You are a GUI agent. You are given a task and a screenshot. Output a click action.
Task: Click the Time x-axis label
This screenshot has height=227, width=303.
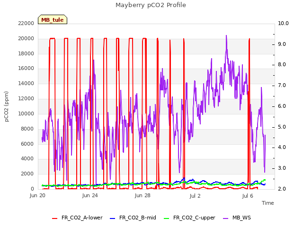(x=268, y=203)
